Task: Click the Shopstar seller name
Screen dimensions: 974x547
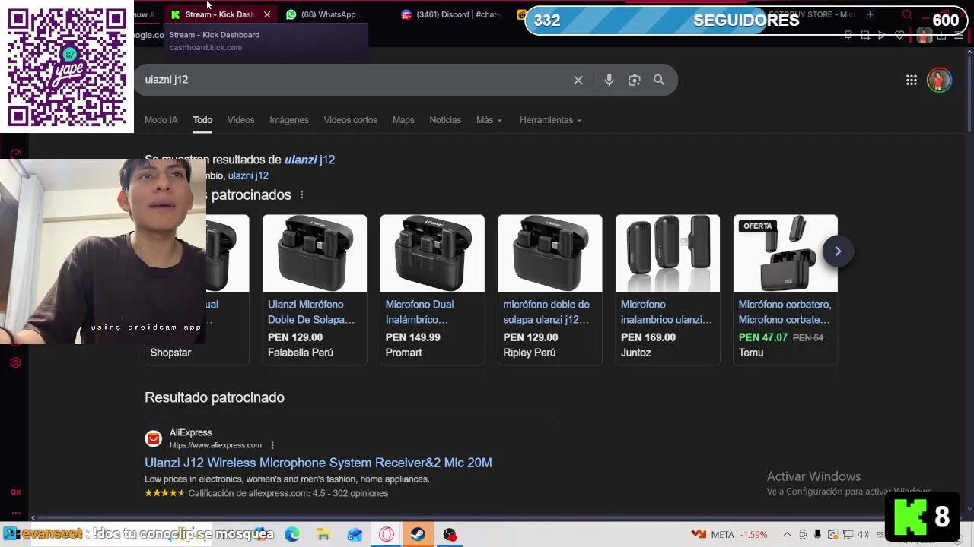Action: pos(170,353)
